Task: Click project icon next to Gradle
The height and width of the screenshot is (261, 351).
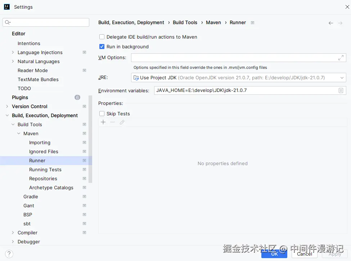Action: pos(84,196)
